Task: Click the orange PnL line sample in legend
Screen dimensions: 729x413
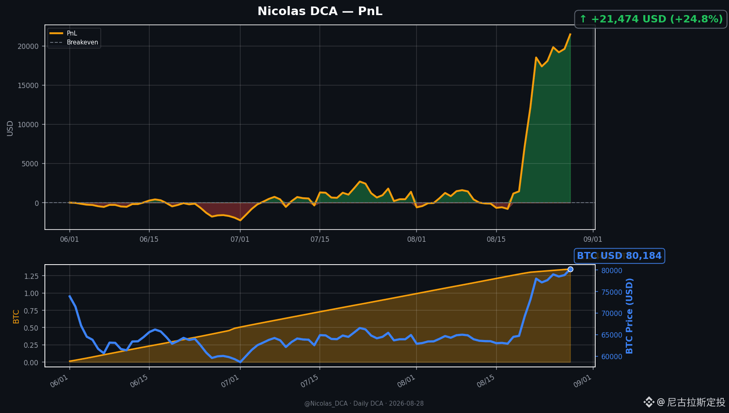Action: pyautogui.click(x=56, y=33)
